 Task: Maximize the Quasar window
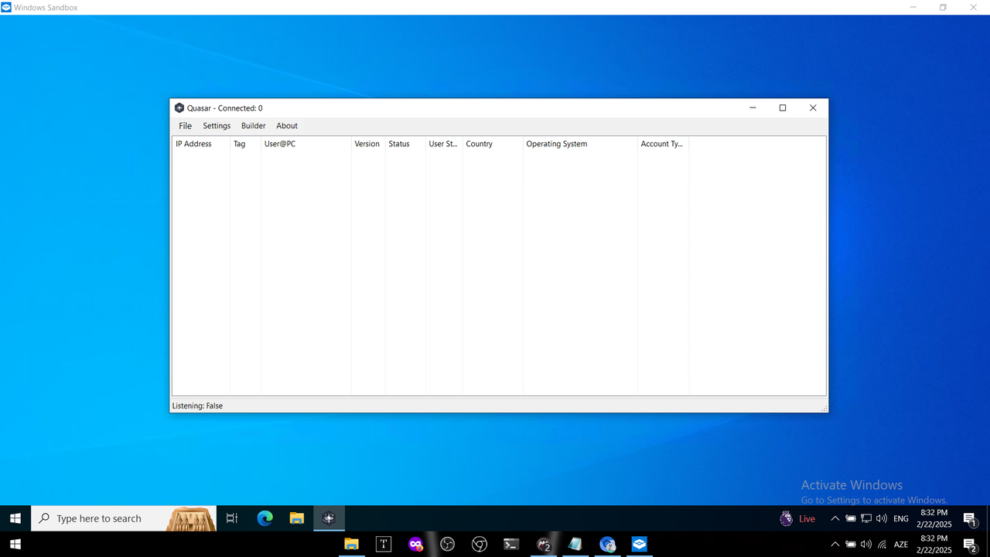tap(783, 108)
